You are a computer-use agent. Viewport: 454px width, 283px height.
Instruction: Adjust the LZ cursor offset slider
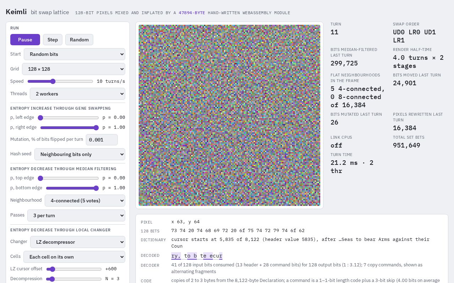coord(74,269)
